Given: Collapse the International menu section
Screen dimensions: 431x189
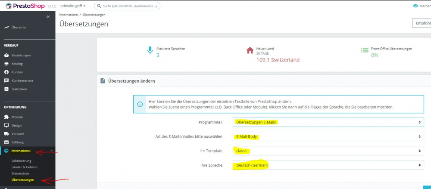Looking at the screenshot, I should point(51,151).
